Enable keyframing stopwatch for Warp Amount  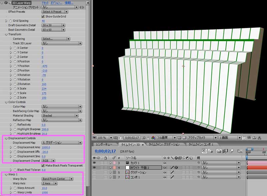pyautogui.click(x=15, y=188)
